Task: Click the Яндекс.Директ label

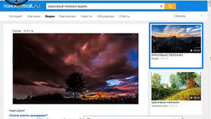Action: pyautogui.click(x=17, y=111)
